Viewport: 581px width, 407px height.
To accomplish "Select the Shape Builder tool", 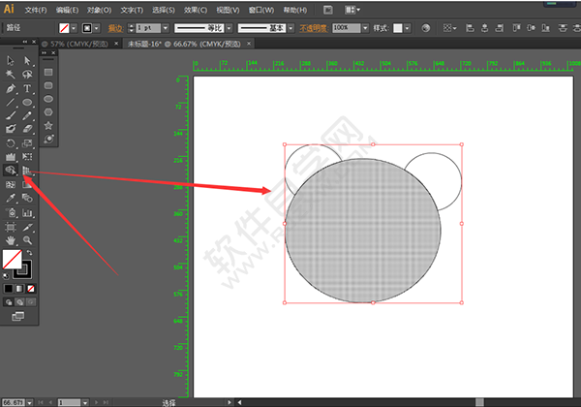I will coord(11,170).
